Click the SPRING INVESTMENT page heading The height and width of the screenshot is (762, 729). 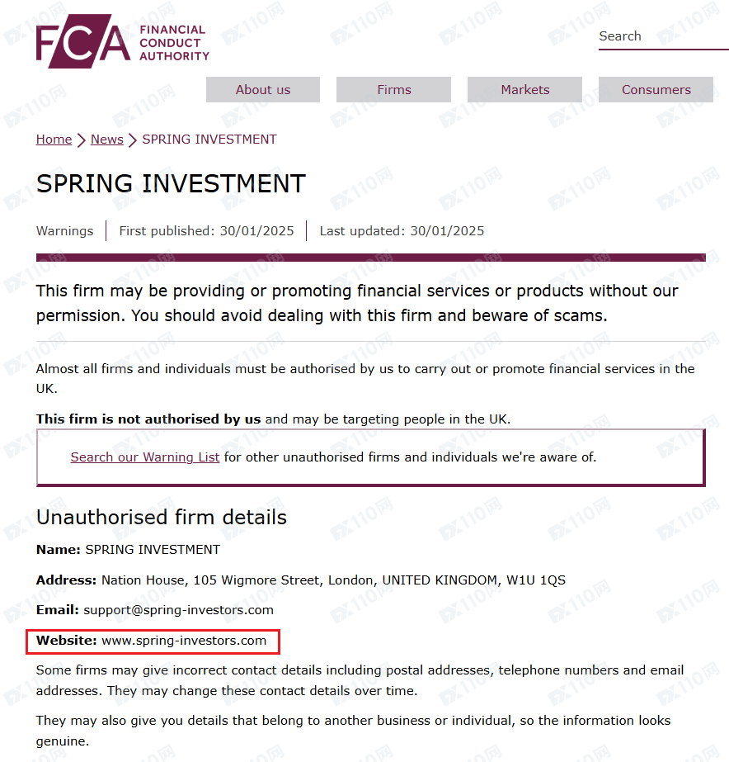171,183
